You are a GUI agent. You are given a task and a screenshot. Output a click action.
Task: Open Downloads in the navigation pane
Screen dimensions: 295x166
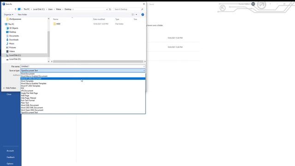click(14, 40)
